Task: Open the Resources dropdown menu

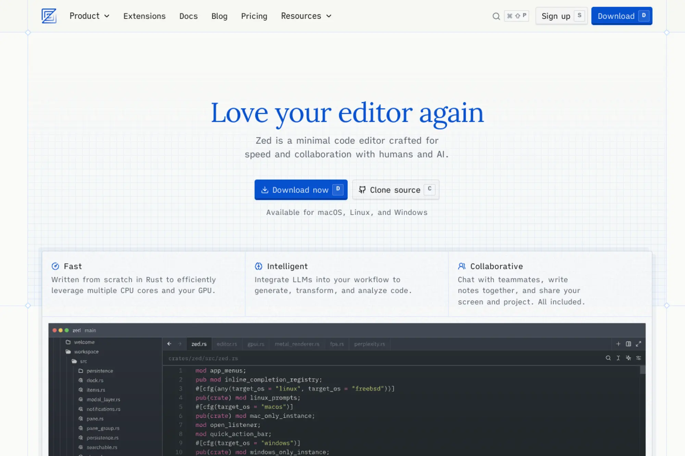Action: [306, 16]
